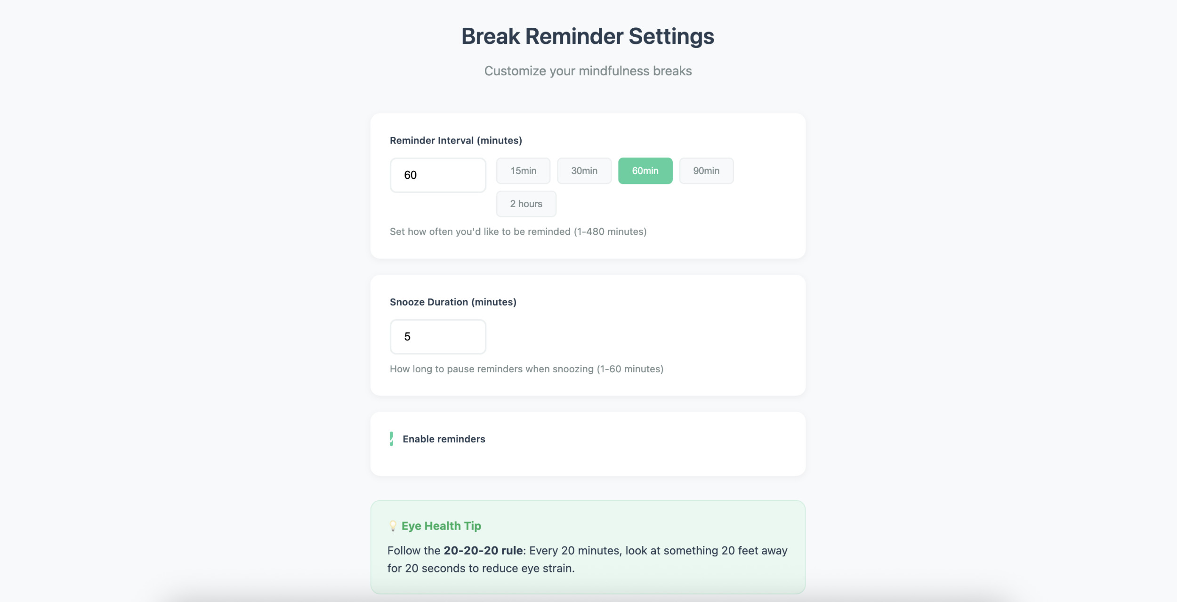Focus the Reminder Interval number field

(438, 175)
